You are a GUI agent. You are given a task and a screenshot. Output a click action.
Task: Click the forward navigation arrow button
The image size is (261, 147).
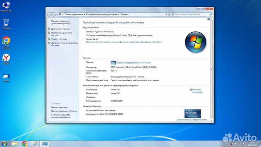pos(54,14)
